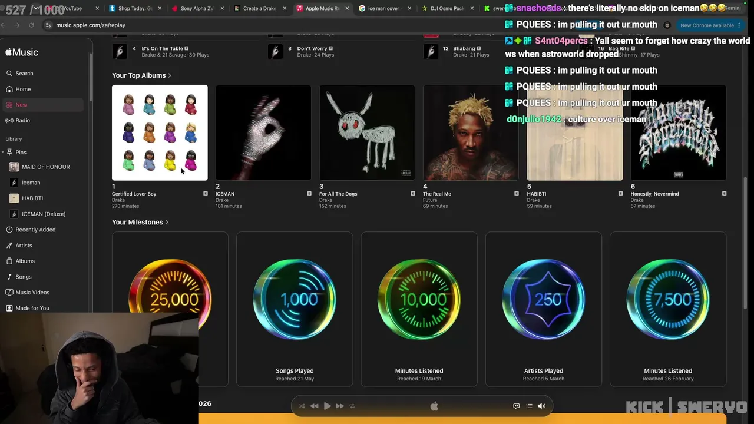Click the For All The Dogs title
The width and height of the screenshot is (754, 424).
338,194
